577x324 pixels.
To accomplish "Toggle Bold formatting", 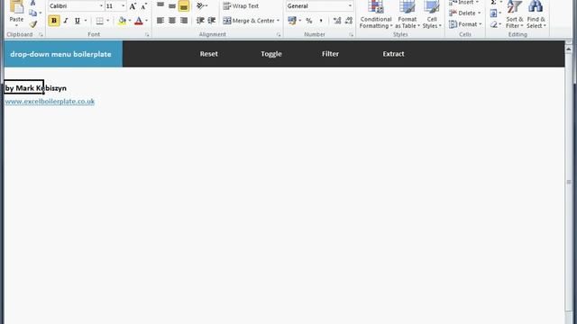I will (x=54, y=21).
